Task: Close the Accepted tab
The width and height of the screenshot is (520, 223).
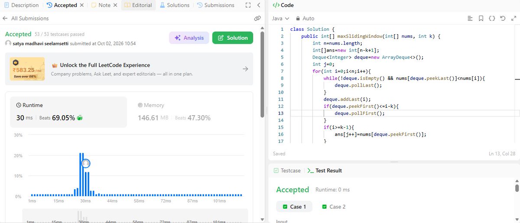Action: [x=81, y=5]
